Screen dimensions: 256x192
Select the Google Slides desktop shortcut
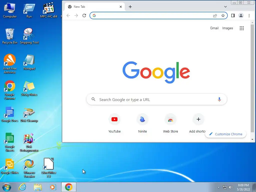(x=10, y=166)
